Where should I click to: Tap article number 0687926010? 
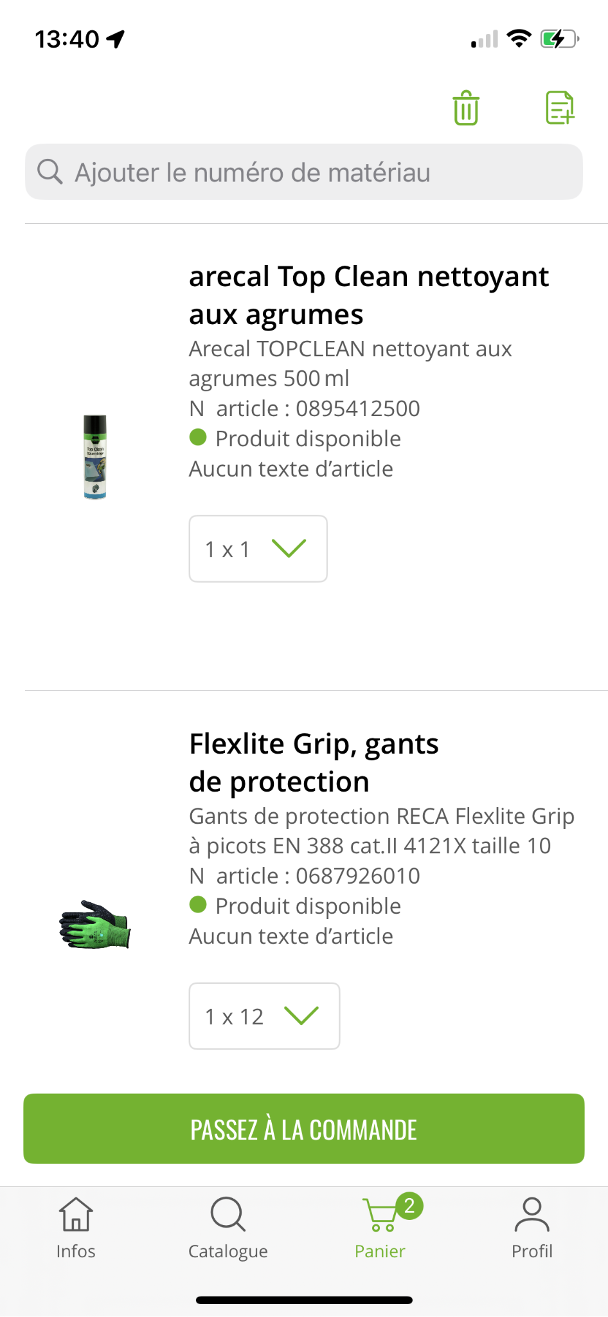tap(357, 876)
